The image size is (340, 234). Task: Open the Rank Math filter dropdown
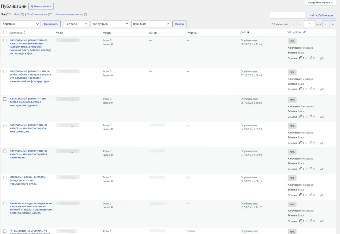(x=151, y=24)
